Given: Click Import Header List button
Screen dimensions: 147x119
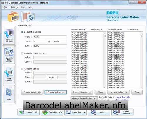Looking at the screenshot, I should [x=82, y=92].
